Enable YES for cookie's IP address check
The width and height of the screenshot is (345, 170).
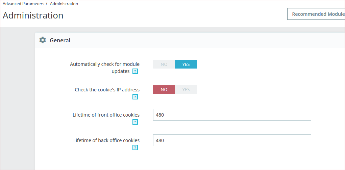point(186,90)
